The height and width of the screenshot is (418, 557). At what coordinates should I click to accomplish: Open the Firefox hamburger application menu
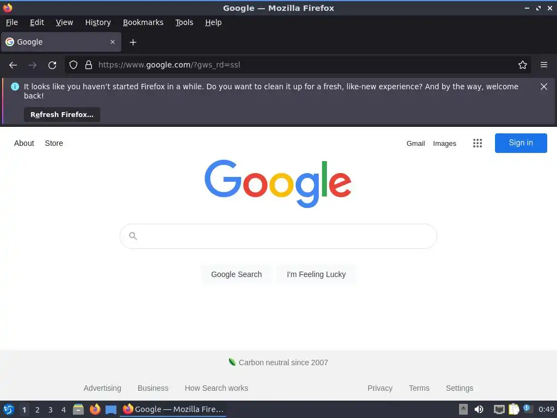(544, 65)
